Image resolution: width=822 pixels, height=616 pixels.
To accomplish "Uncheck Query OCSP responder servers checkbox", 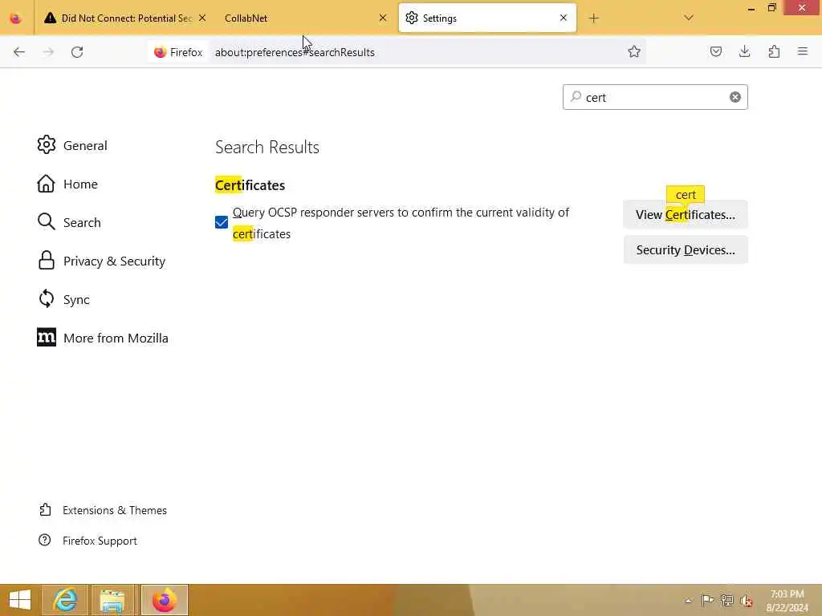I will (222, 222).
